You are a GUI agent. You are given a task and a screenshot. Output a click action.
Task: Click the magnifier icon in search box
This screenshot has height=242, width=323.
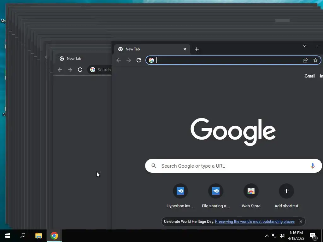[x=154, y=166]
